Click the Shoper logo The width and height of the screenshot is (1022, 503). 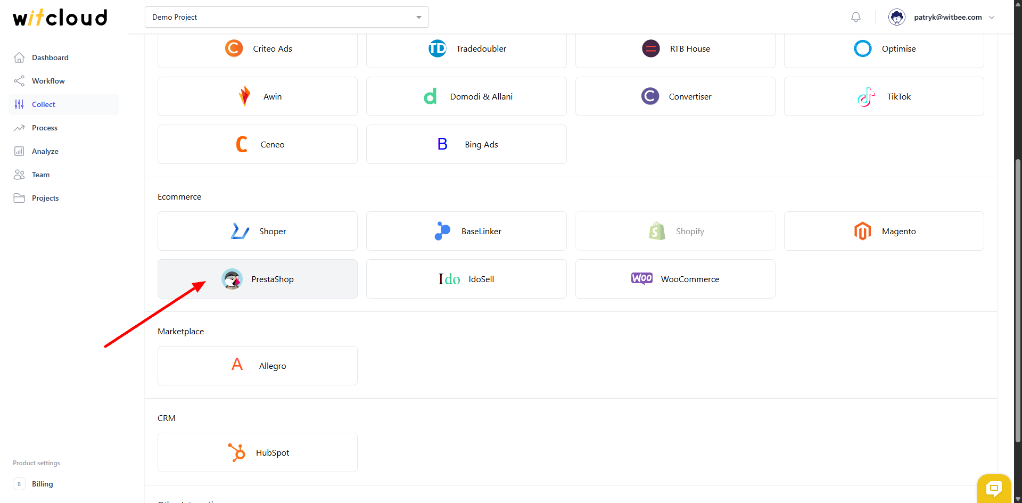(240, 231)
